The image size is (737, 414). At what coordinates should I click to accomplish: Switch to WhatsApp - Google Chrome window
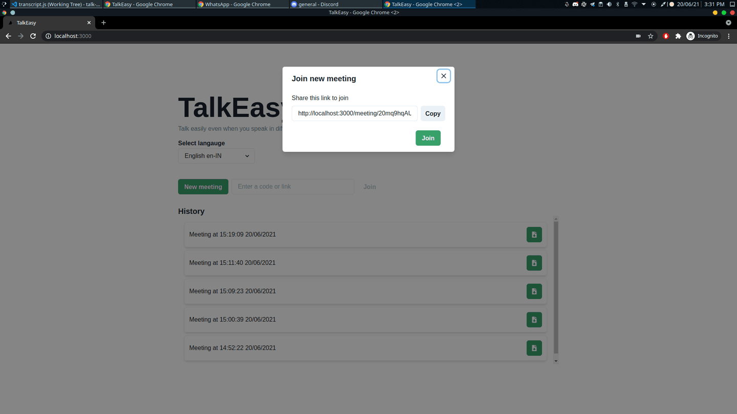tap(243, 4)
